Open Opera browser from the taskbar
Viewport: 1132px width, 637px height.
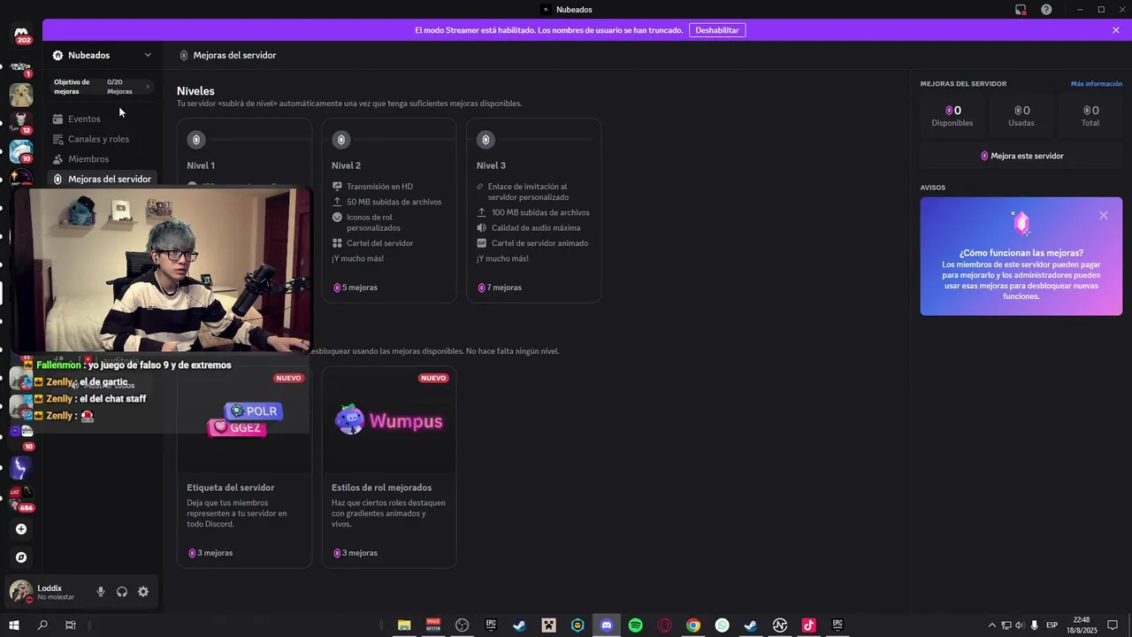tap(664, 625)
